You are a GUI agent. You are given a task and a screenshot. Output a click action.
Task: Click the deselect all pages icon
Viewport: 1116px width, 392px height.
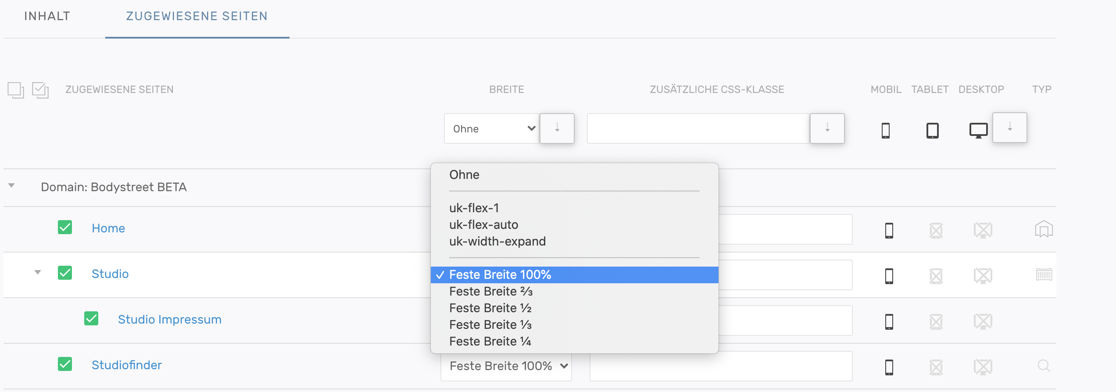(15, 90)
